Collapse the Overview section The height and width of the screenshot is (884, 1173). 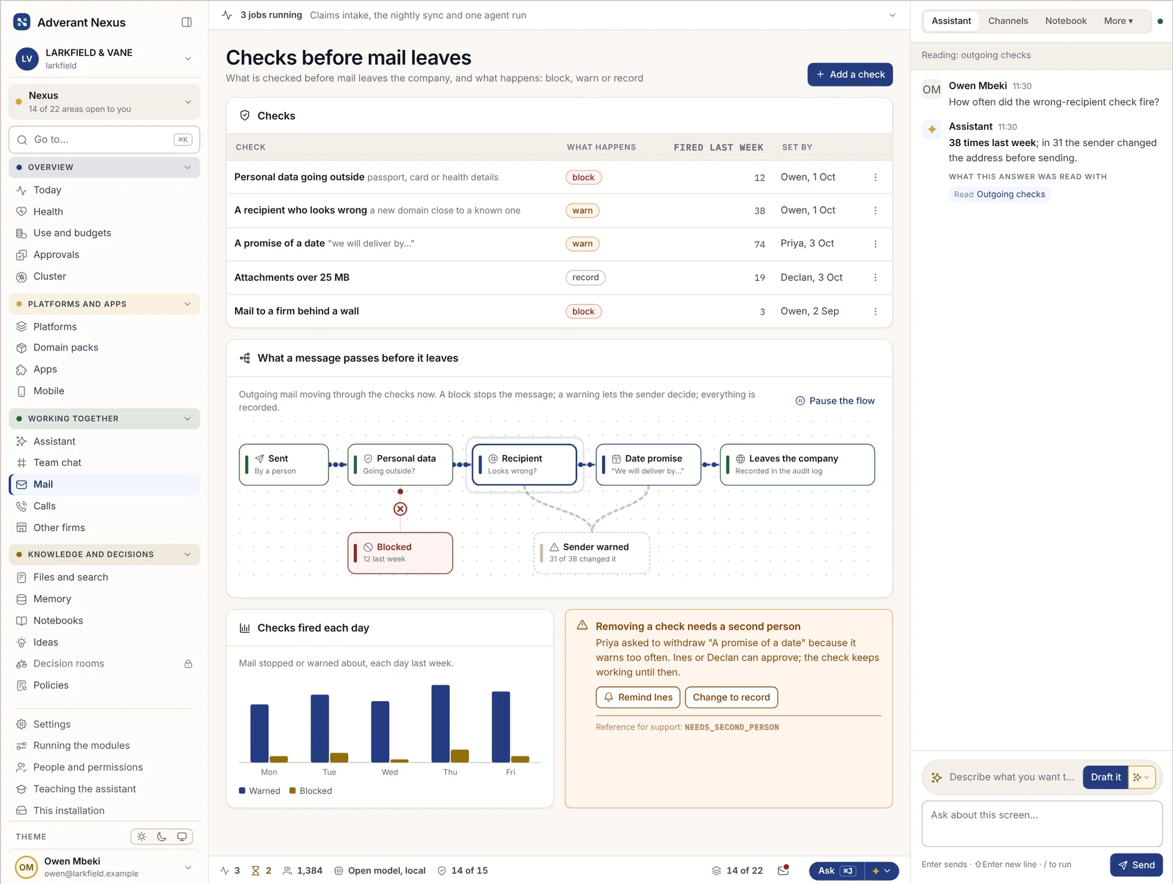pyautogui.click(x=104, y=167)
